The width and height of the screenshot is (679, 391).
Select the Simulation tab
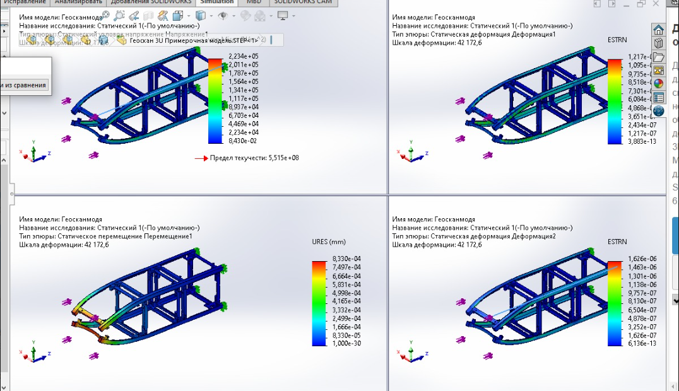216,3
